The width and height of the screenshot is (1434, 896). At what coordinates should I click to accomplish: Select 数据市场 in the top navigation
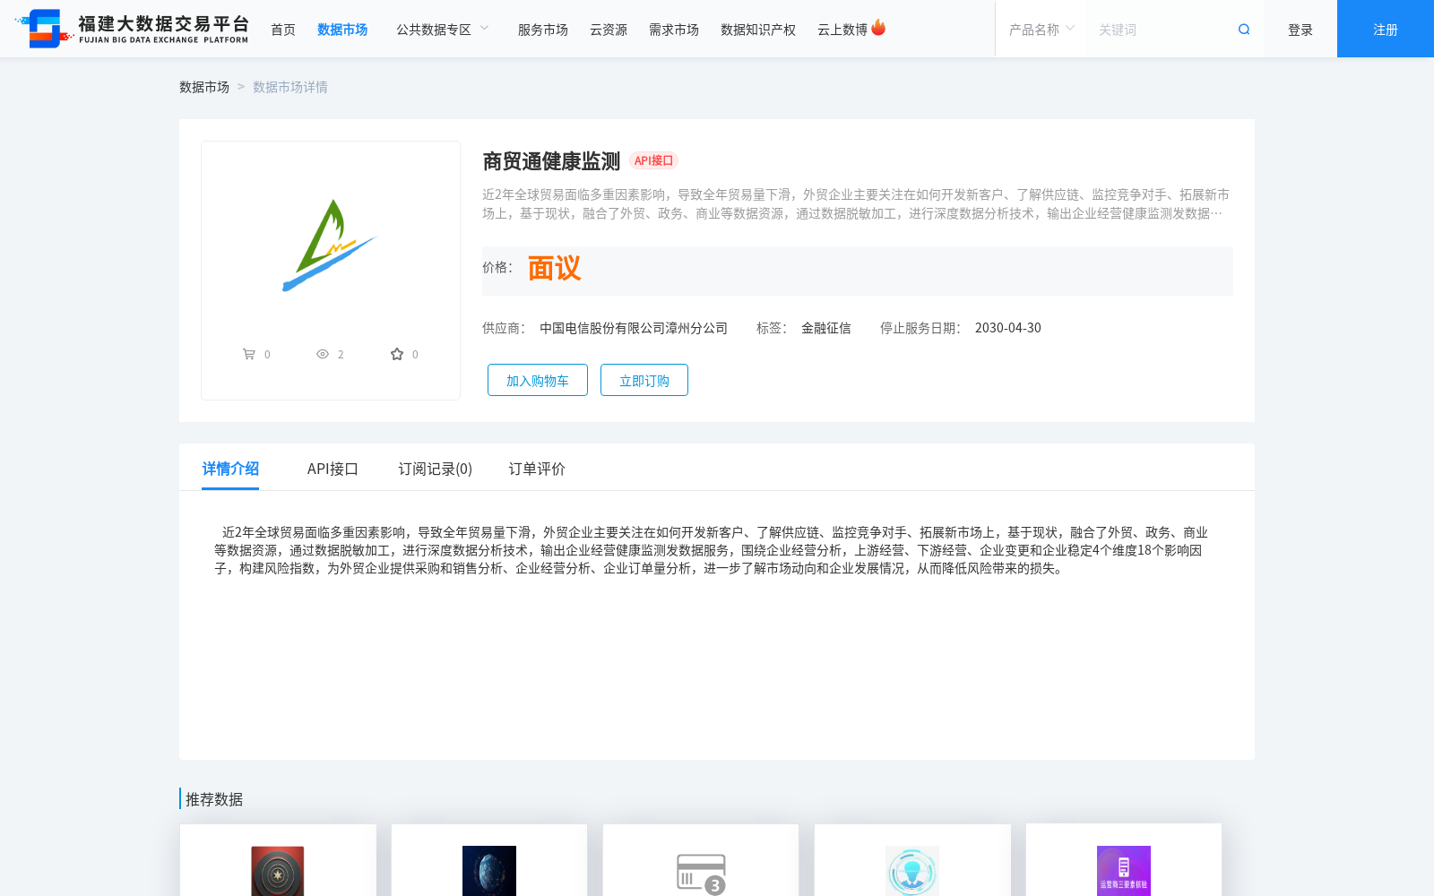(x=342, y=30)
